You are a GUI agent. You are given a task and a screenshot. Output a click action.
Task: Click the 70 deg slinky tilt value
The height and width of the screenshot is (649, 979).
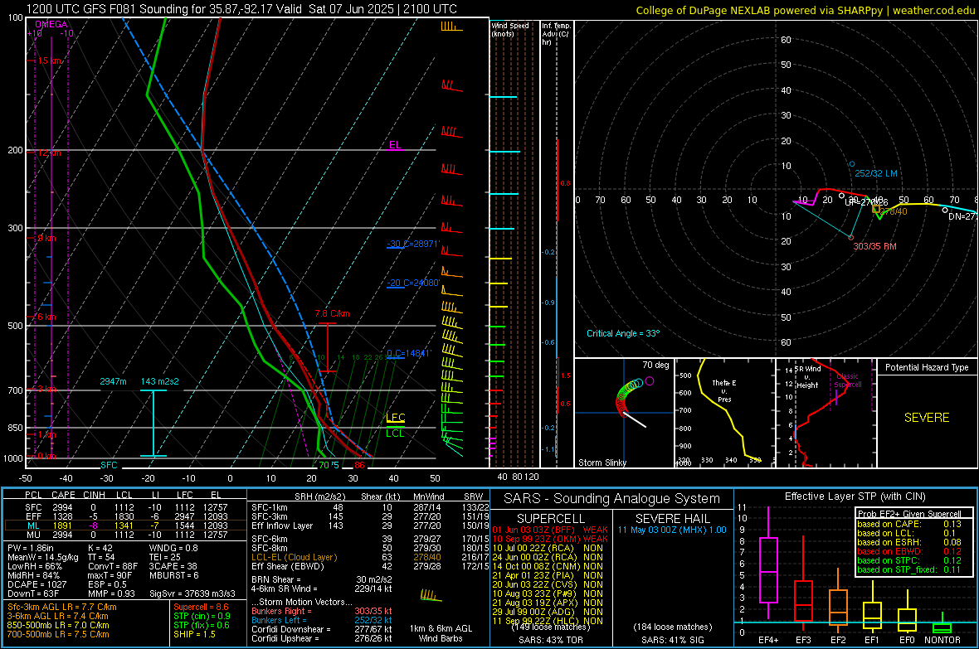pyautogui.click(x=655, y=365)
